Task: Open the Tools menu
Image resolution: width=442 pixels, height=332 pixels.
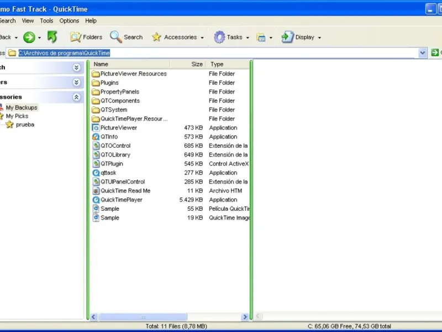Action: point(46,20)
